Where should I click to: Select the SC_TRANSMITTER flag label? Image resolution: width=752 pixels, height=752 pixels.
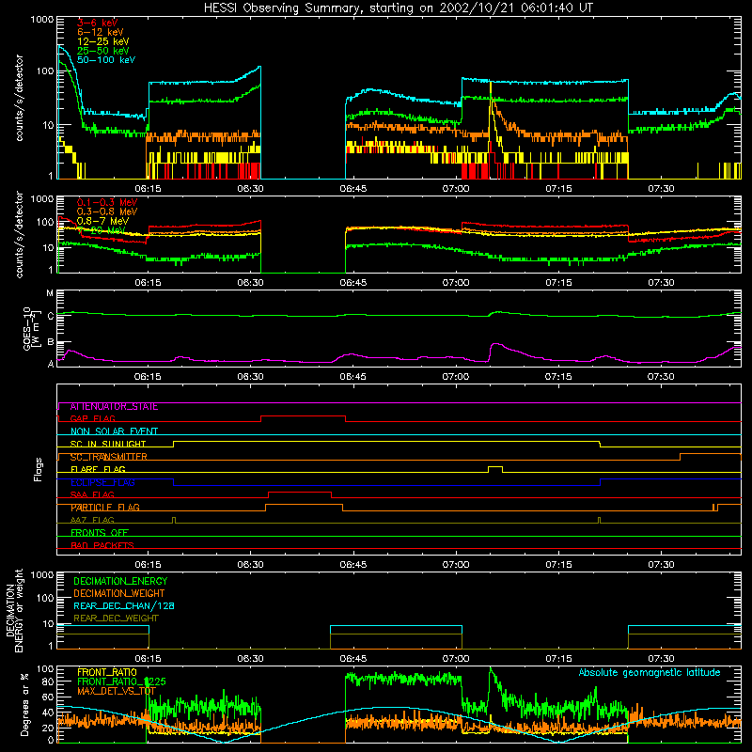(x=108, y=457)
